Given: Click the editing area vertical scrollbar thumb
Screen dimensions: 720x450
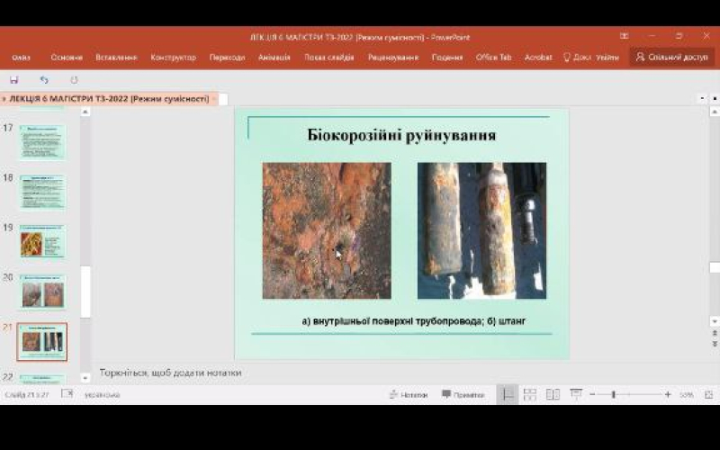Looking at the screenshot, I should pos(715,267).
